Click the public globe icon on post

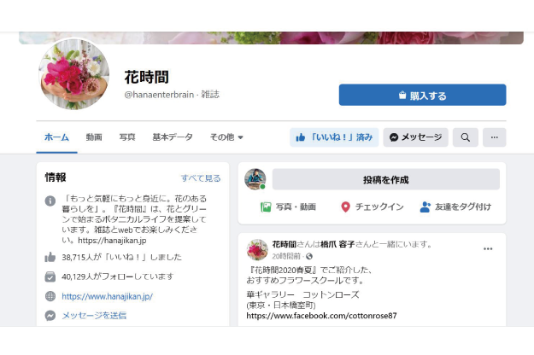309,256
